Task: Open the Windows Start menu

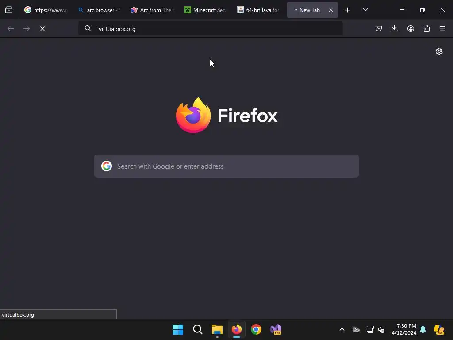Action: (x=178, y=329)
